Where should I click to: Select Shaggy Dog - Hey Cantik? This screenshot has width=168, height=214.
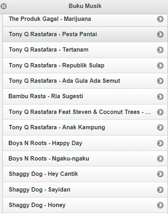[85, 174]
